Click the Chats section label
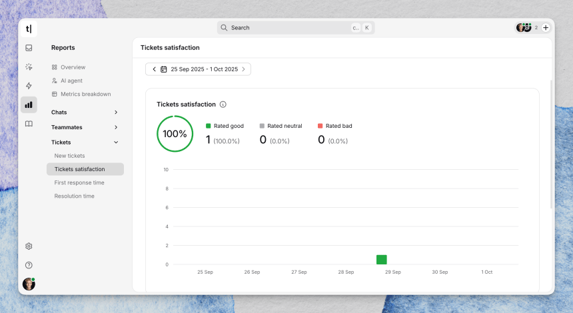 [59, 112]
